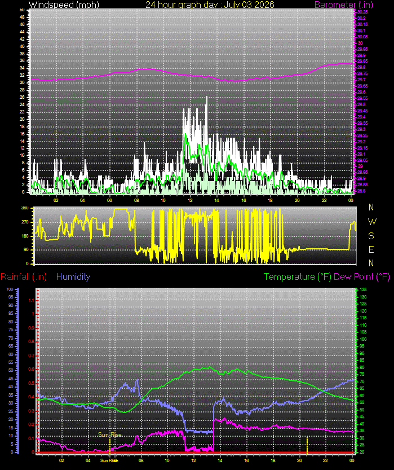Click the bottom "N" wind direction letter

[371, 263]
